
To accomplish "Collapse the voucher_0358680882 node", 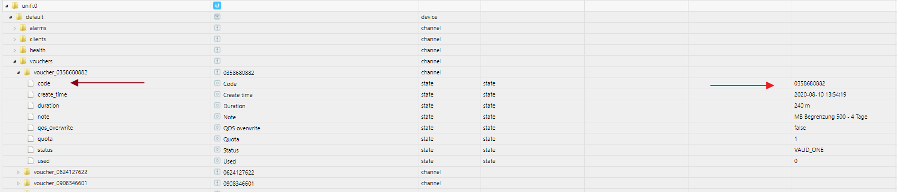I will pyautogui.click(x=19, y=72).
